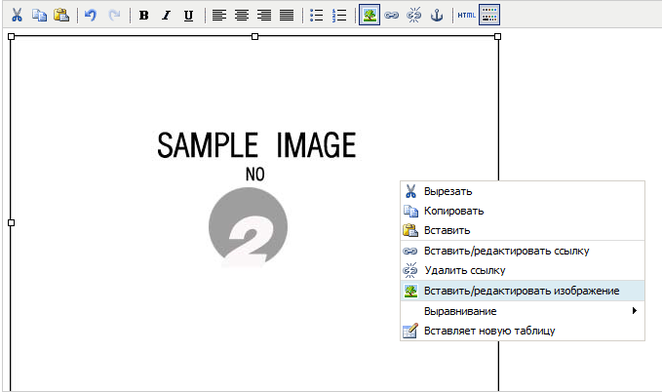Click the Cut scissors toolbar icon
The width and height of the screenshot is (662, 392).
[x=17, y=16]
